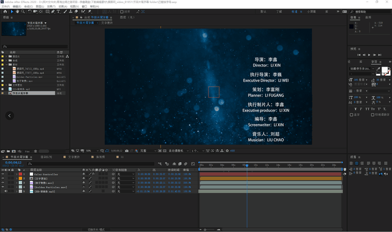Select the Type (T) tool
392x232 pixels.
58,12
